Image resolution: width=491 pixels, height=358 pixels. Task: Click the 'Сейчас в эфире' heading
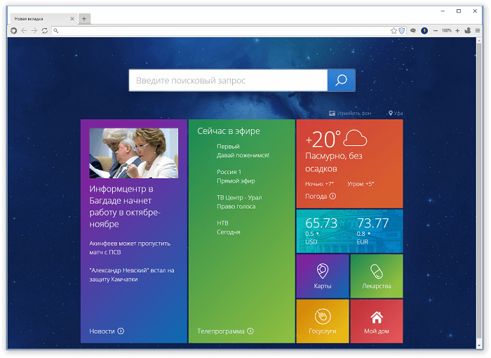click(229, 131)
